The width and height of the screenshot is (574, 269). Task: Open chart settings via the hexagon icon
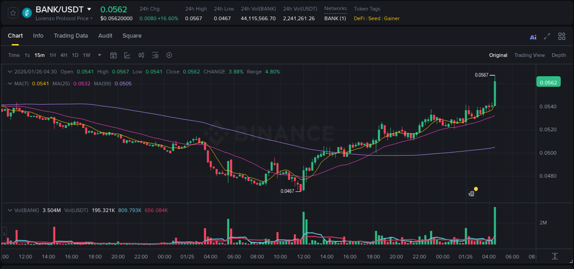point(169,55)
